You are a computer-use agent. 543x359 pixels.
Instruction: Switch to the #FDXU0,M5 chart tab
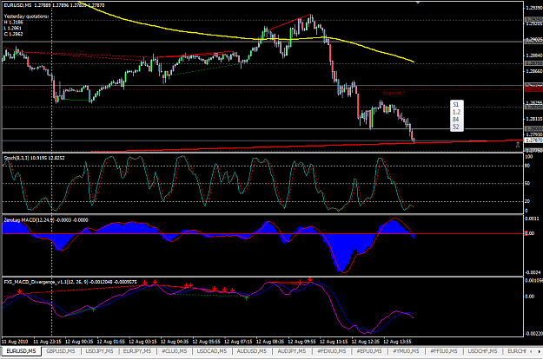332,351
